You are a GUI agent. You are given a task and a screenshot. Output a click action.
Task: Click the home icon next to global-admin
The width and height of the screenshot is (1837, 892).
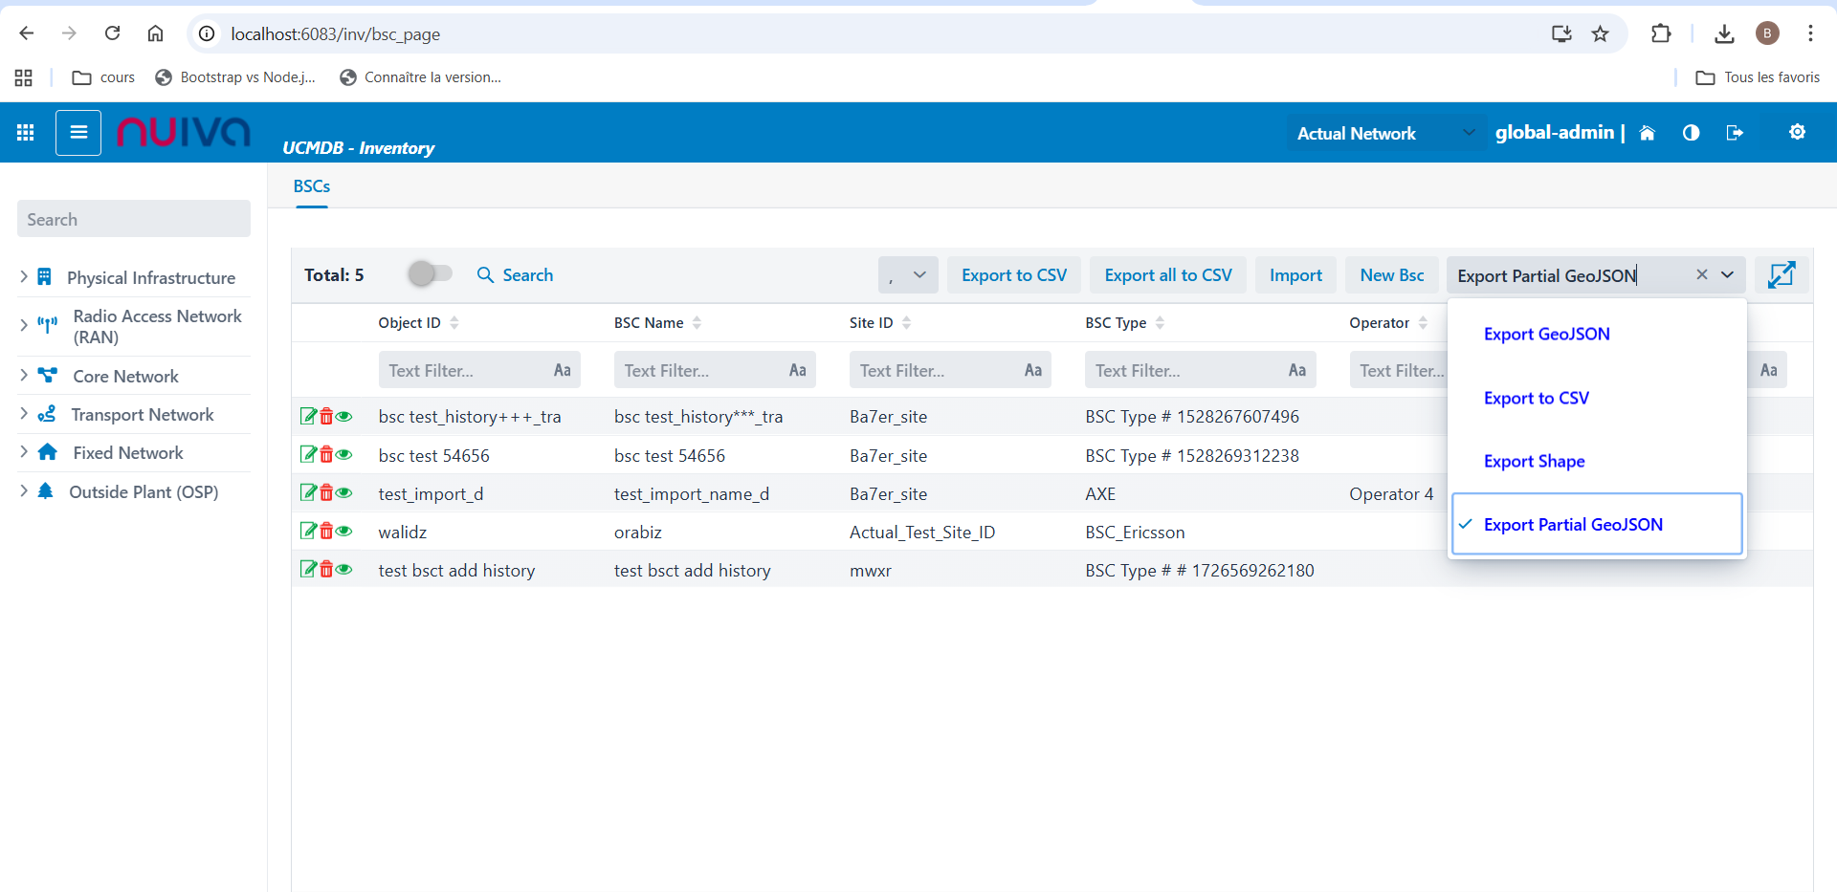[1647, 133]
